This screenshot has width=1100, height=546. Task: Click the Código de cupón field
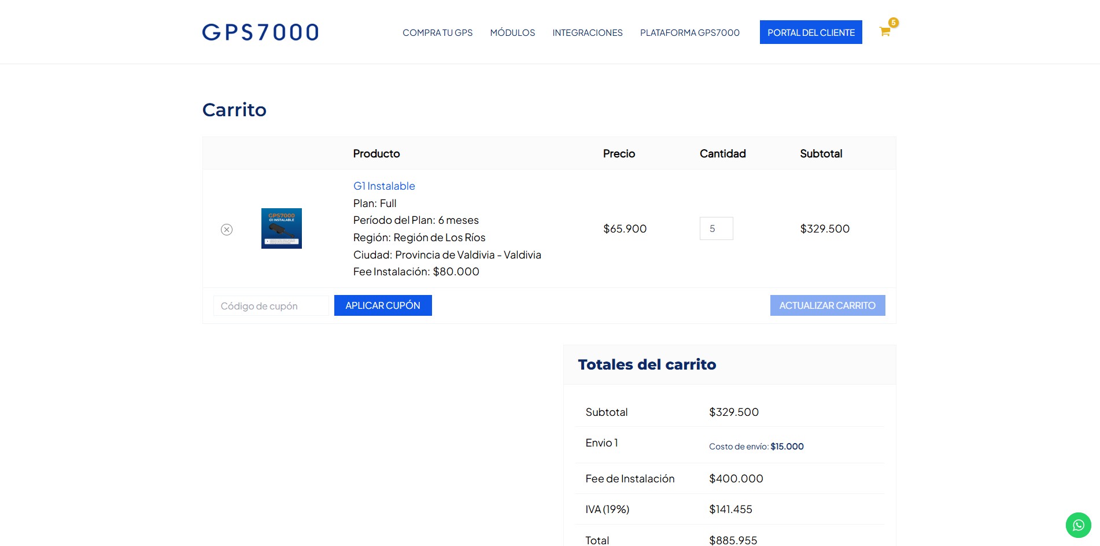271,306
